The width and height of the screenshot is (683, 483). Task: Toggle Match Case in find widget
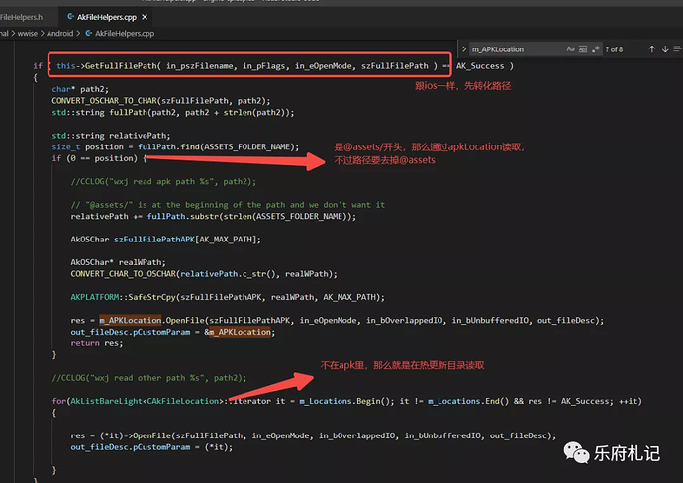click(x=570, y=49)
